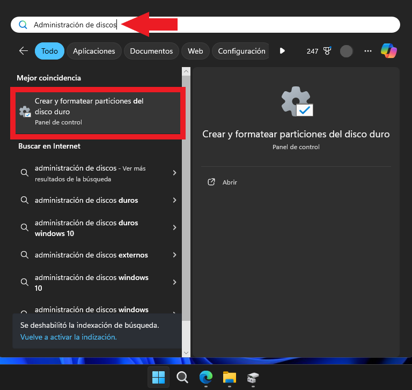Click the results list scroll down arrow
This screenshot has height=390, width=412.
tap(186, 352)
